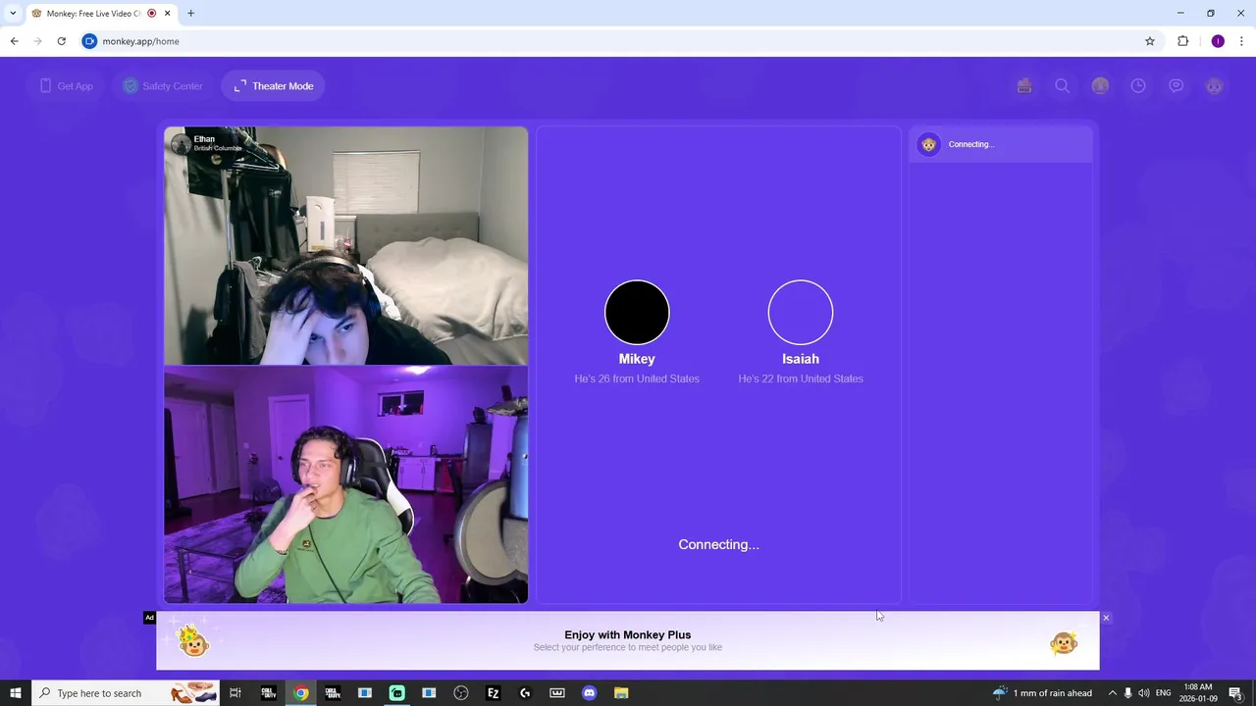Viewport: 1256px width, 706px height.
Task: Open the magnifying glass search icon
Action: point(1062,86)
